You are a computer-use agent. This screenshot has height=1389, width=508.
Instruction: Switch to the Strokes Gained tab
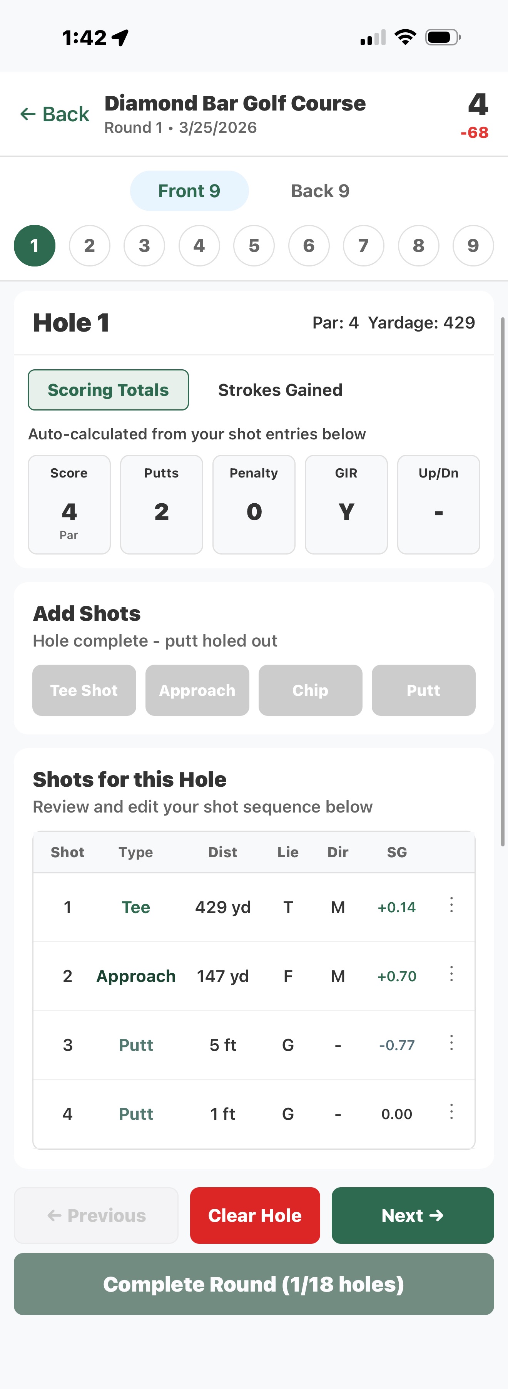279,389
